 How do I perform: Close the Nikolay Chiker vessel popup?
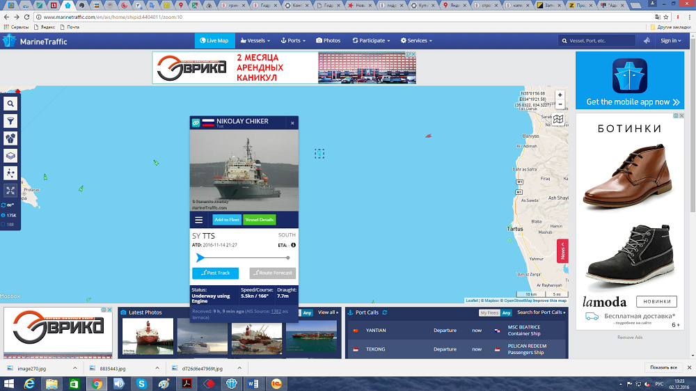pyautogui.click(x=292, y=123)
